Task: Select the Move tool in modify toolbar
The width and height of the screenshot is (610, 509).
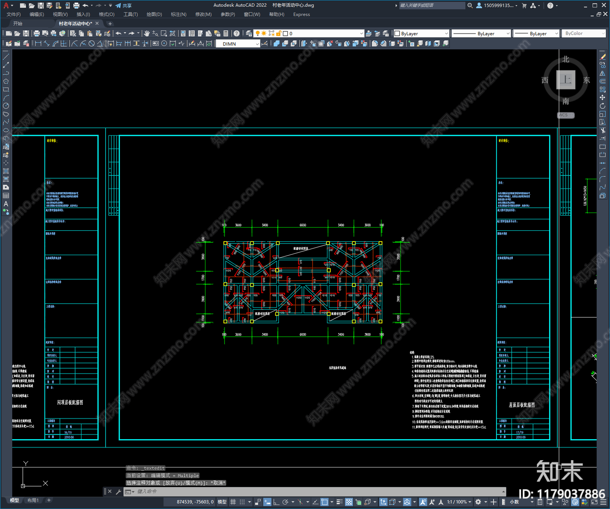Action: click(602, 98)
